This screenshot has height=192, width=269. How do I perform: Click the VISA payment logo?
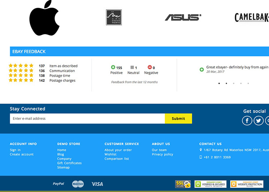97,184
